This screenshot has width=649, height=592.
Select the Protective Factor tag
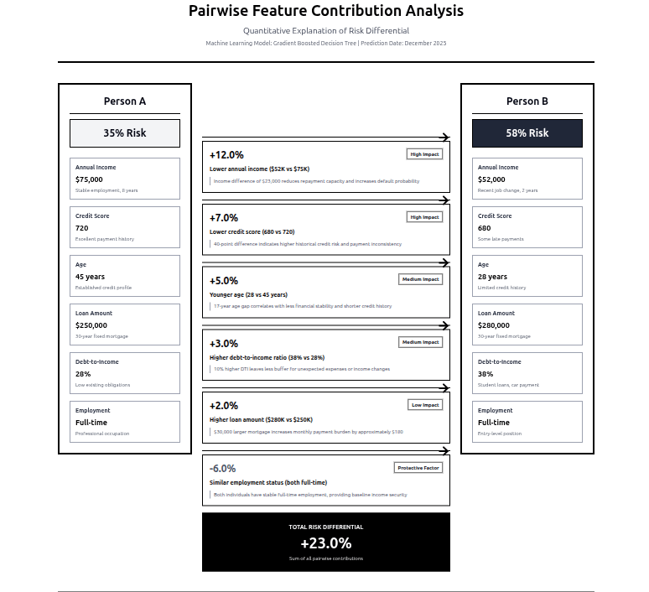418,468
